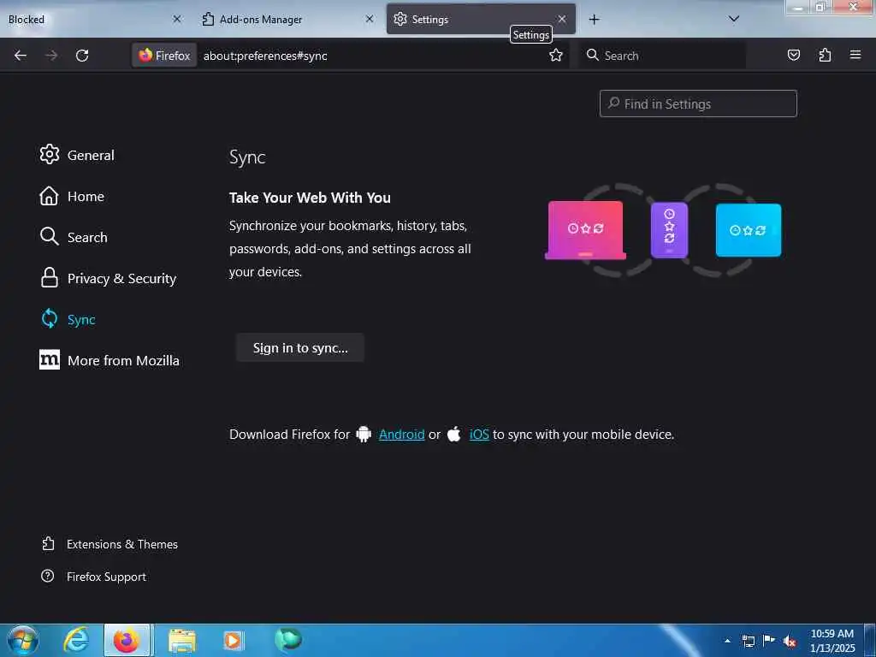
Task: Open the Extensions toolbar button
Action: (x=825, y=55)
